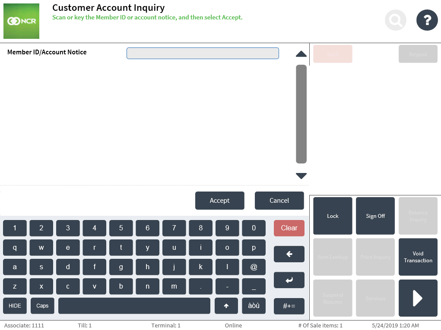Show next page of function buttons
The height and width of the screenshot is (330, 441).
[418, 298]
